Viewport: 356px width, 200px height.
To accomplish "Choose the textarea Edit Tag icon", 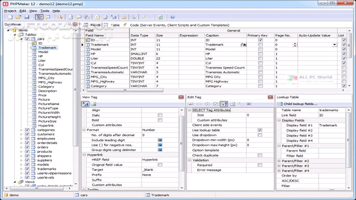I will point(233,104).
